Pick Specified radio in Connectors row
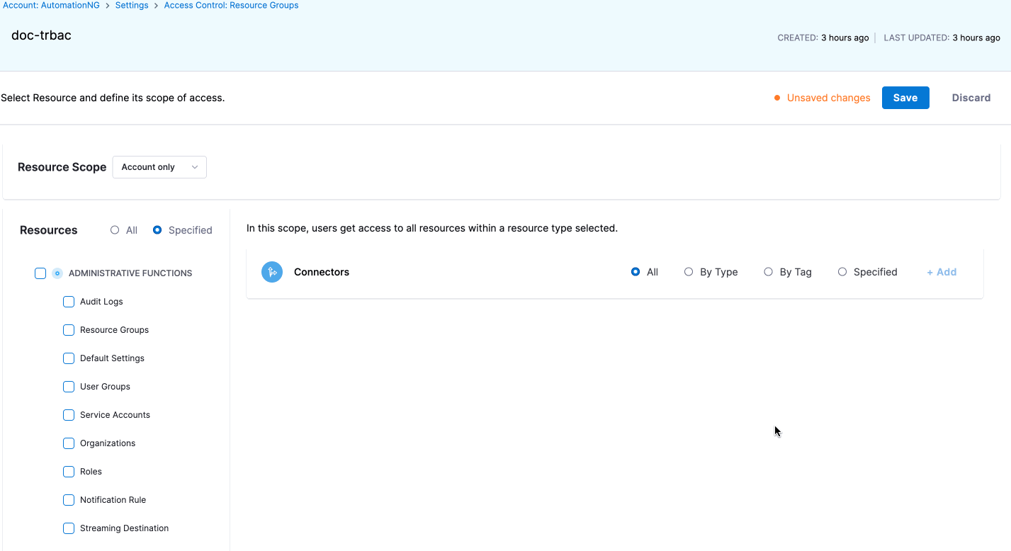This screenshot has height=551, width=1011. tap(842, 272)
